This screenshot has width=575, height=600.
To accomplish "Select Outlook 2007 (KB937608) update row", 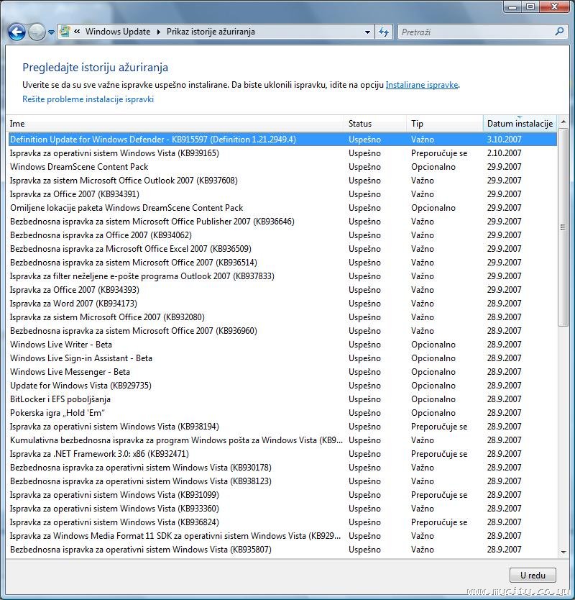I will 282,181.
